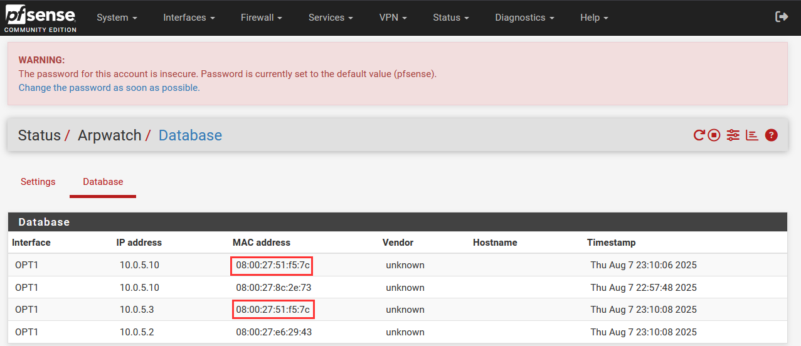Screen dimensions: 801x346
Task: Expand the Status menu
Action: [x=450, y=18]
